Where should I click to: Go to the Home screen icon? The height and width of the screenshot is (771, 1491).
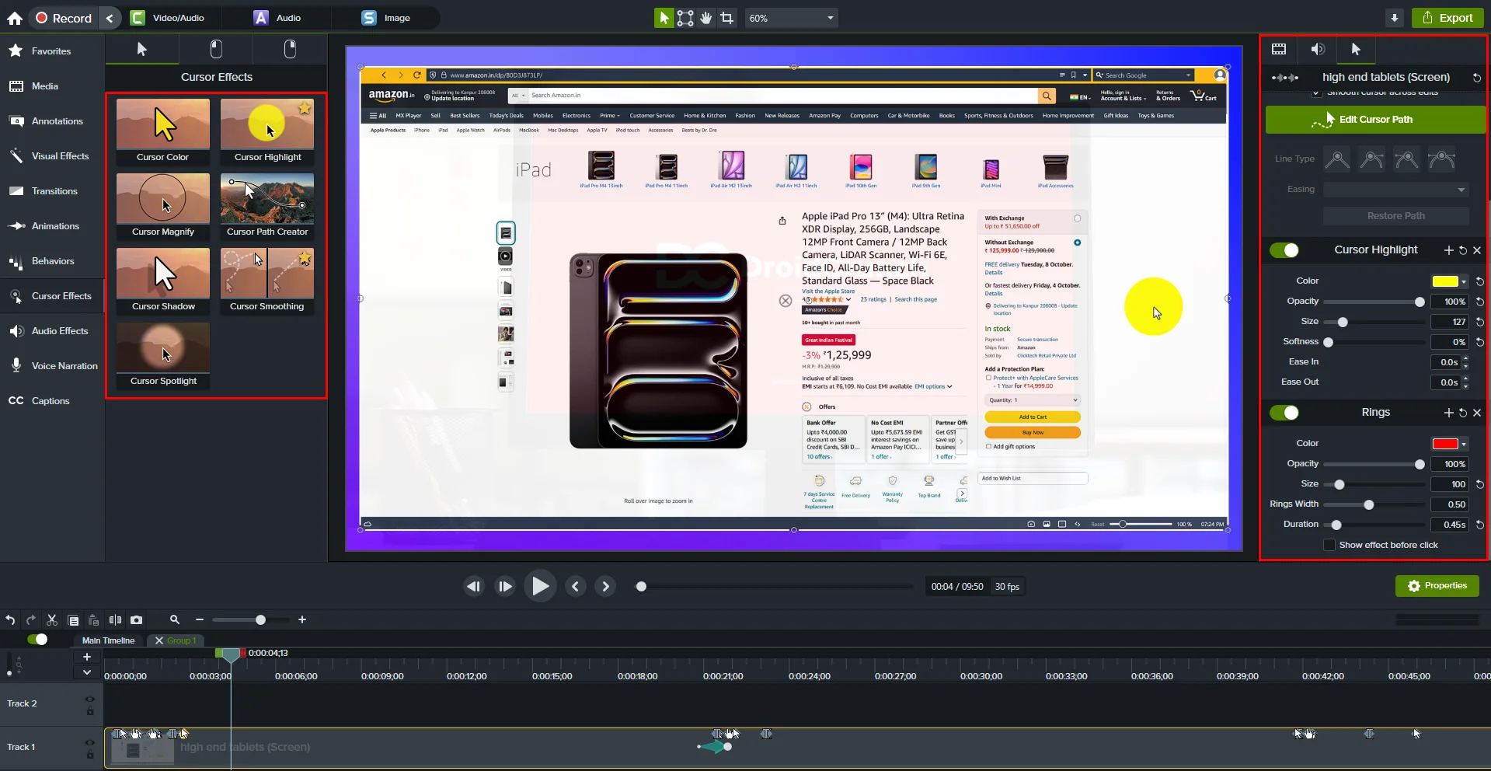15,18
